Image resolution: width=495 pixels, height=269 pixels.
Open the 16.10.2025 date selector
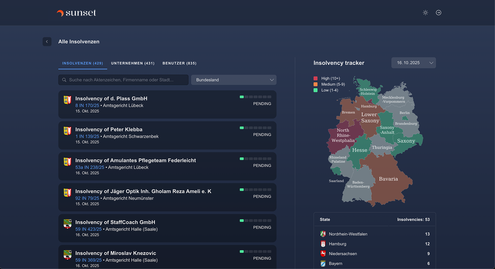pos(413,63)
